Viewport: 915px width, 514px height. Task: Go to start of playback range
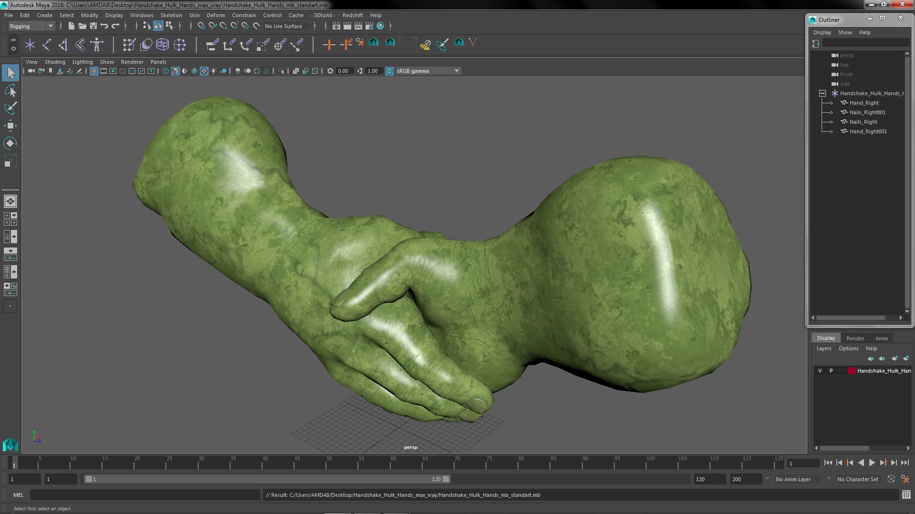828,463
